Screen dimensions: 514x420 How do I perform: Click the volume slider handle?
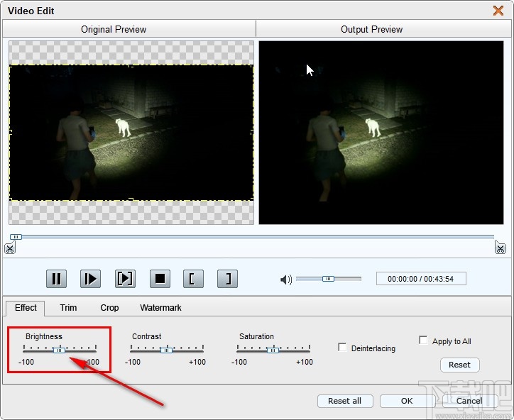tap(328, 279)
